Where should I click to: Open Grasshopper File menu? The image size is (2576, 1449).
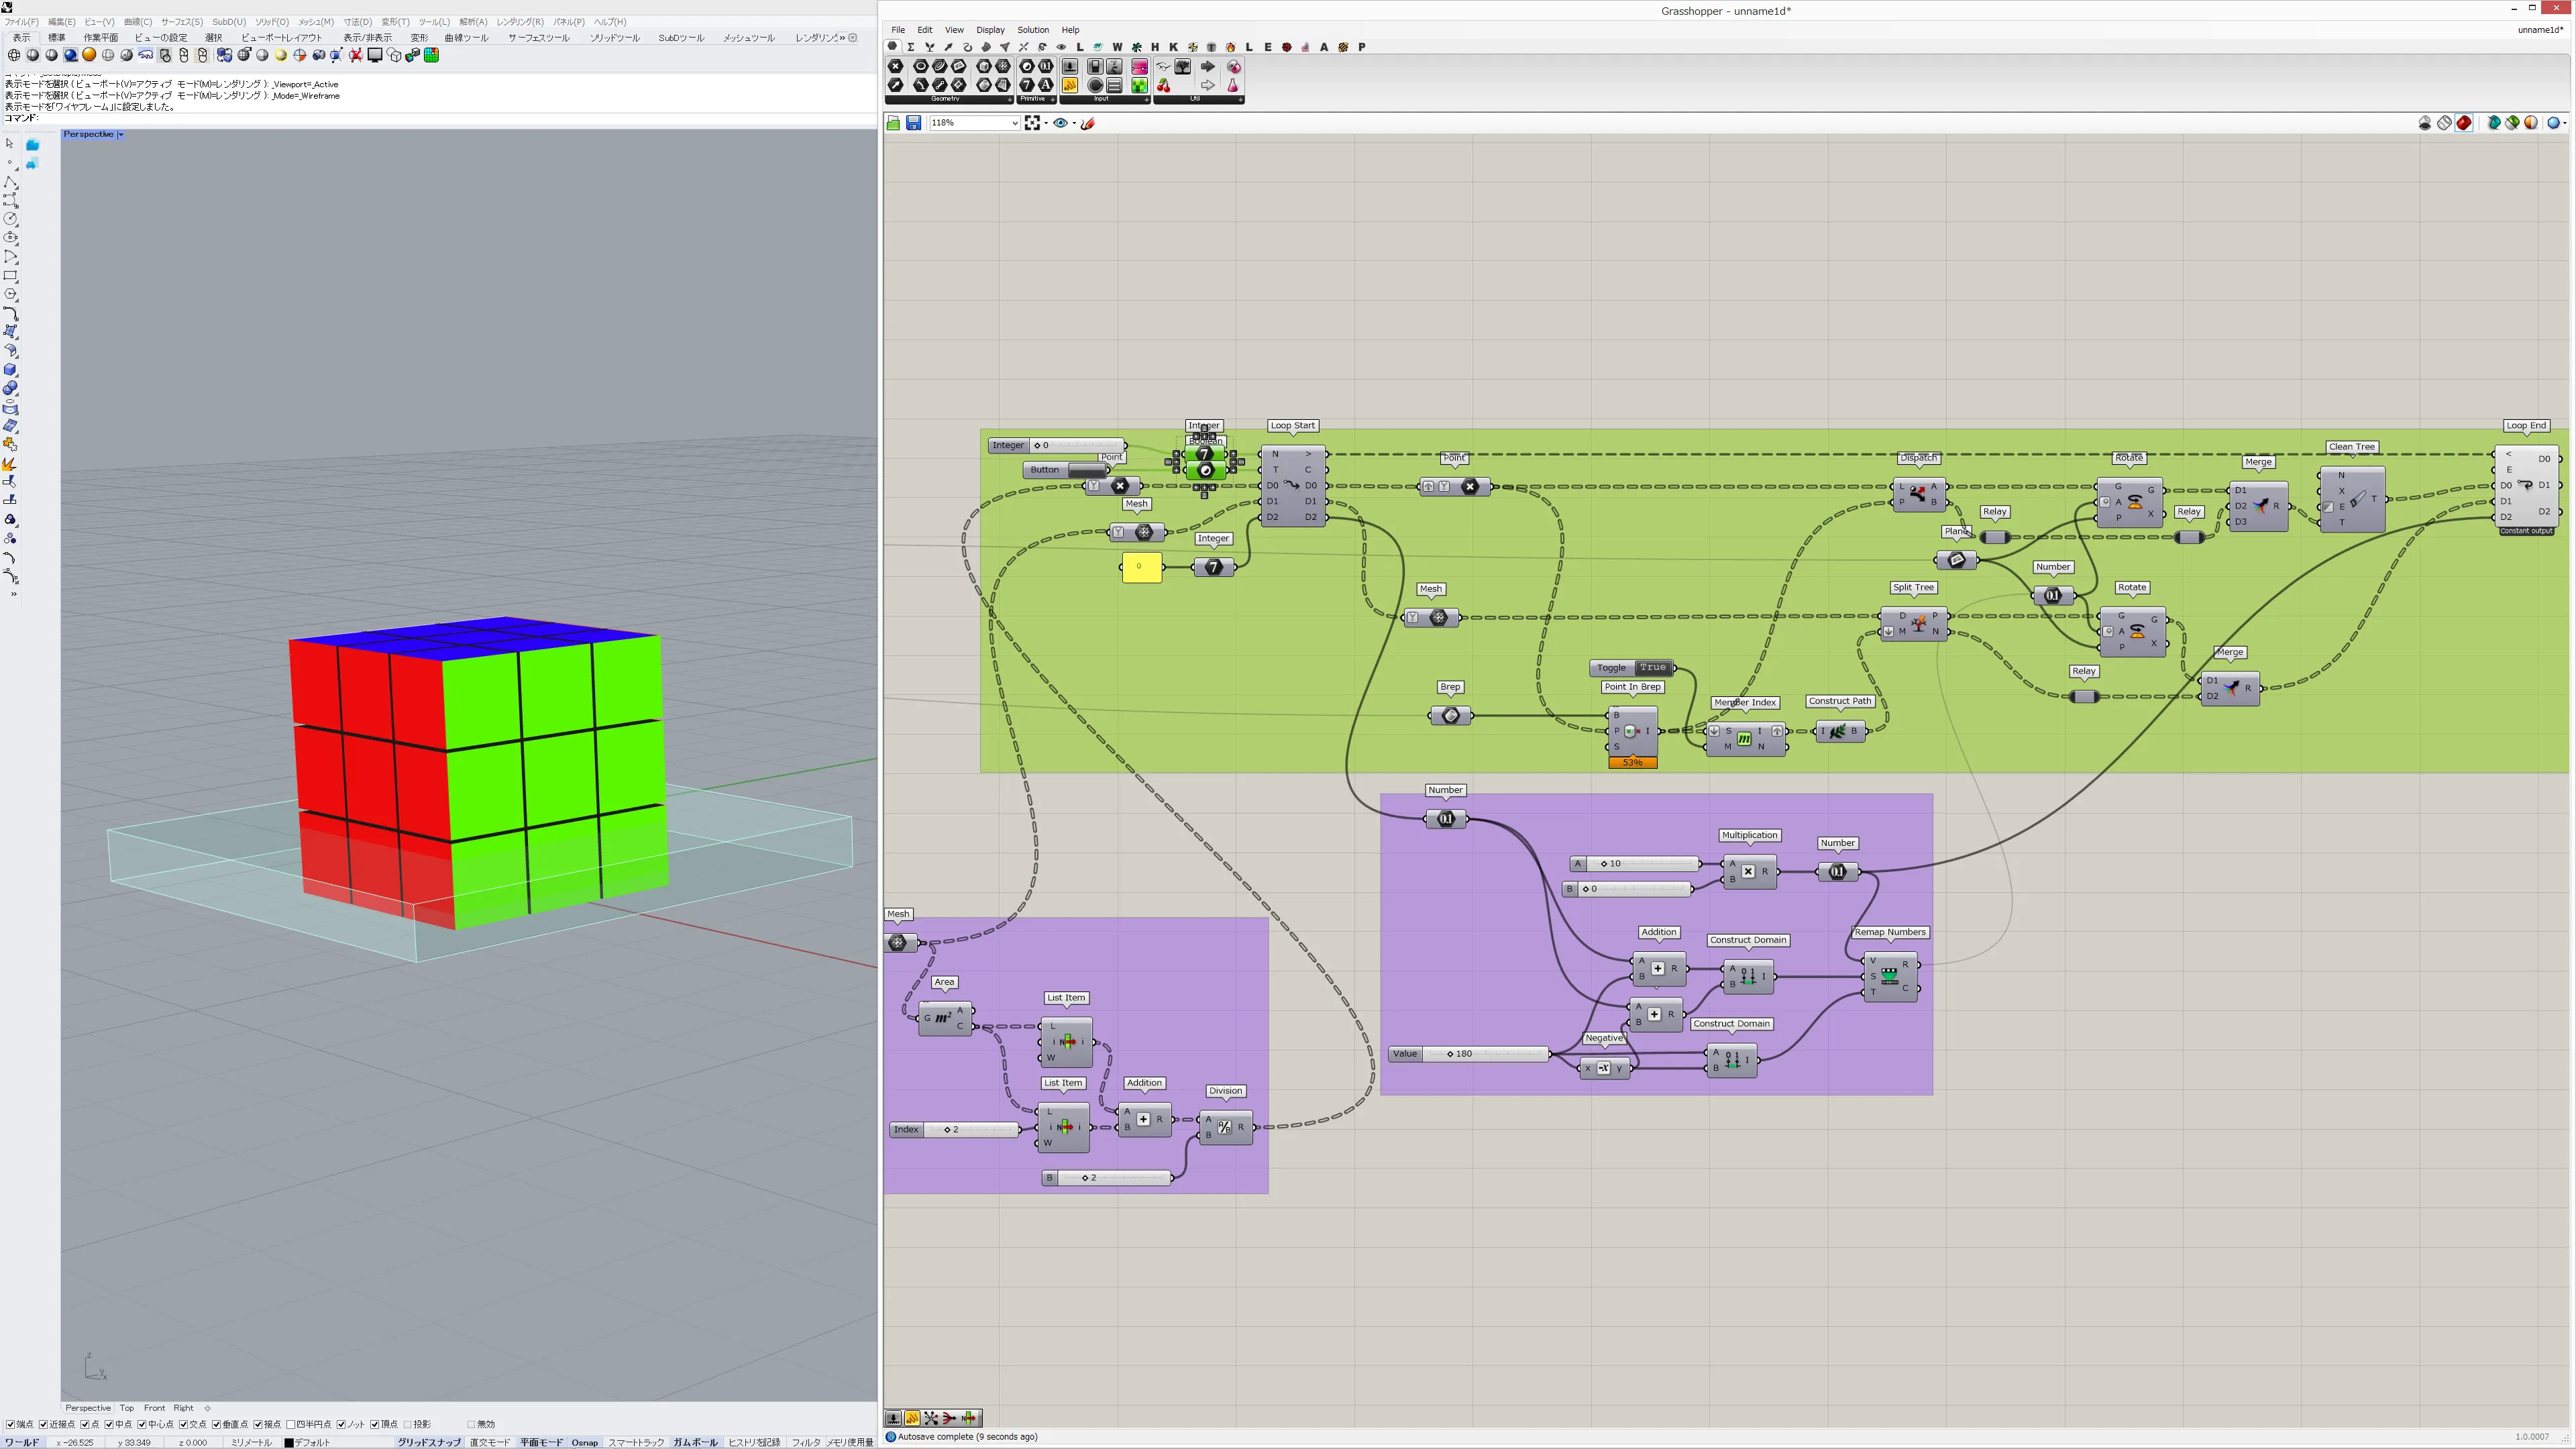898,30
